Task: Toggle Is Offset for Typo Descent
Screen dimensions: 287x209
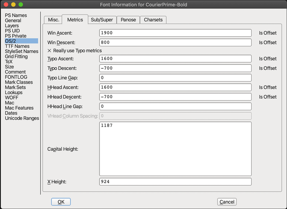Action: pos(268,68)
